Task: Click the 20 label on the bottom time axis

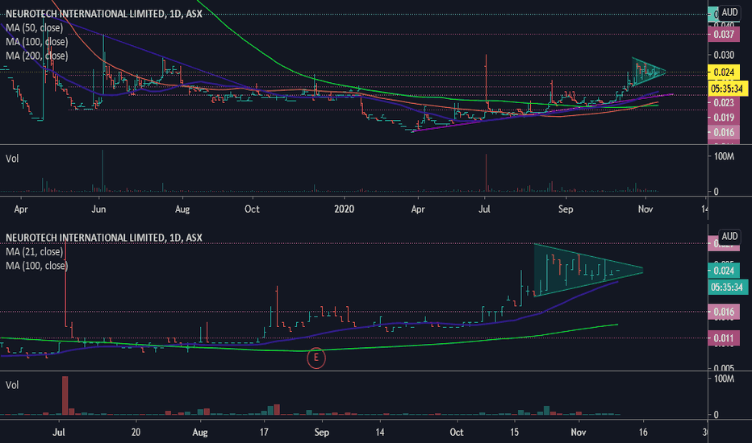Action: pos(136,432)
